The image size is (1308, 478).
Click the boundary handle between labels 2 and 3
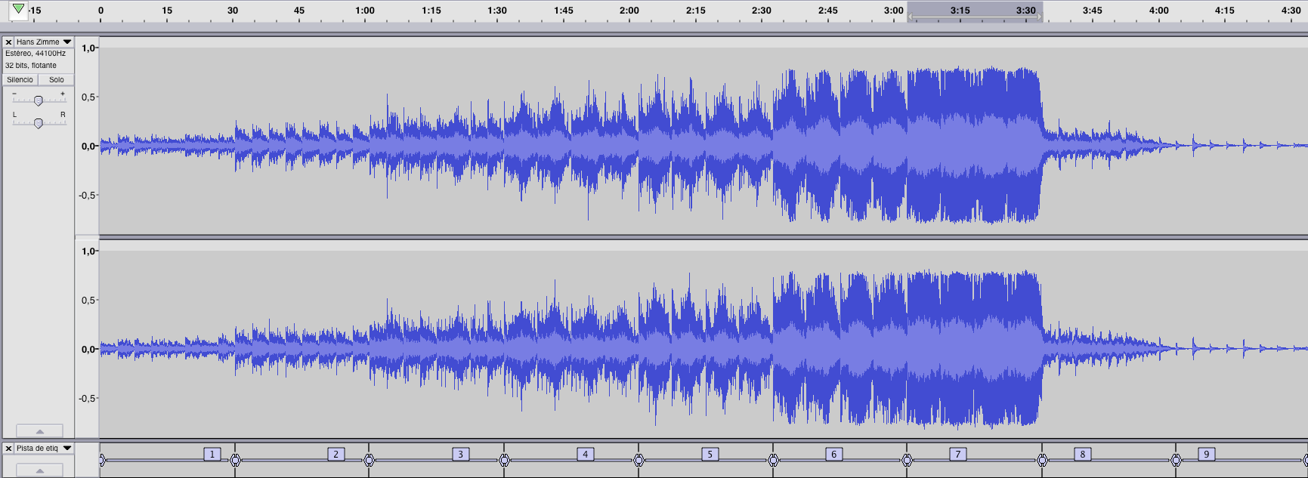[369, 460]
